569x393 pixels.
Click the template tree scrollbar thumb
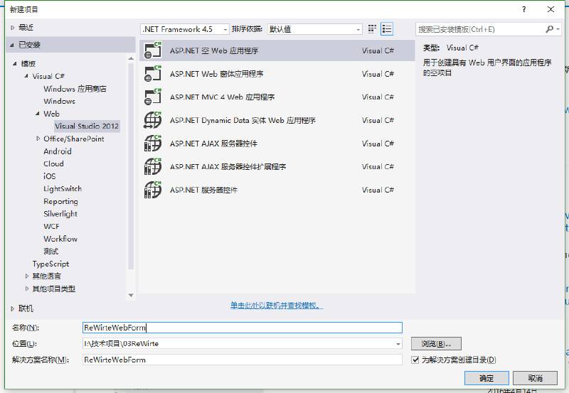(131, 166)
